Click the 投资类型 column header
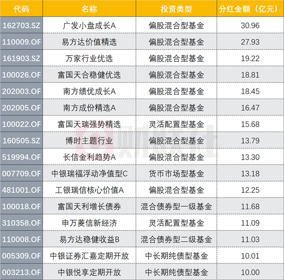Screen dimensions: 284x280 coord(176,8)
